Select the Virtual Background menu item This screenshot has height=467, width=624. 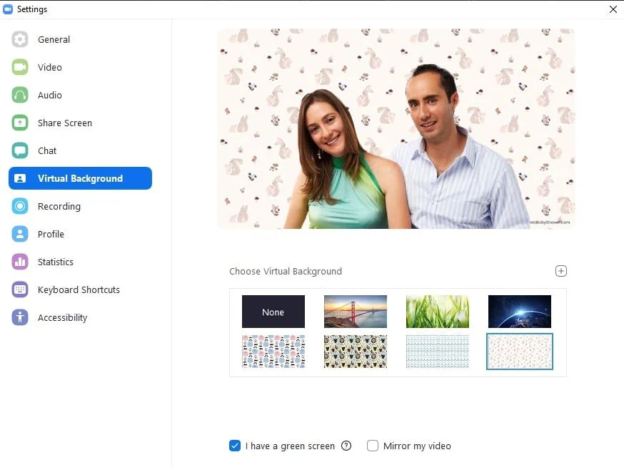[x=80, y=178]
